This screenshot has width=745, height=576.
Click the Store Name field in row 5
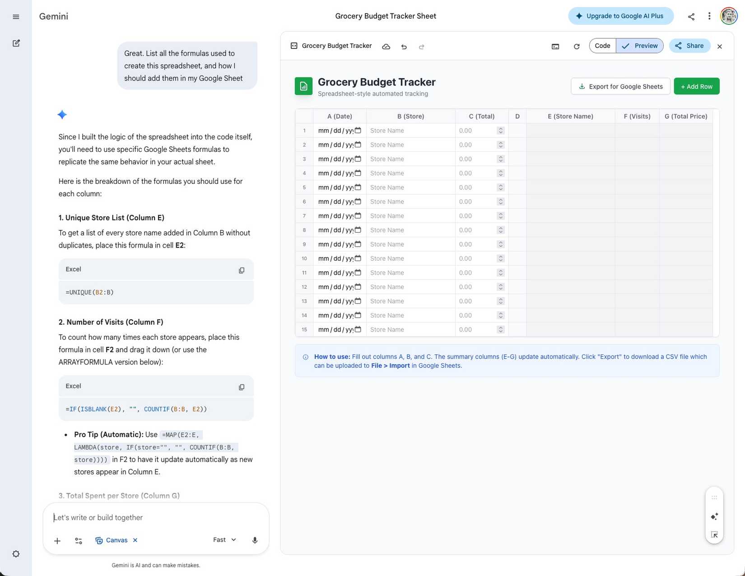pos(410,187)
